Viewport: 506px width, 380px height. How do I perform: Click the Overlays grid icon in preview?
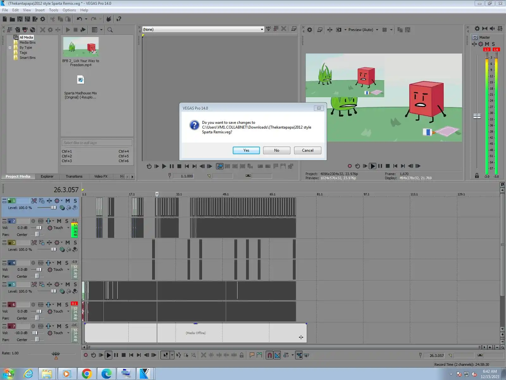click(x=385, y=30)
